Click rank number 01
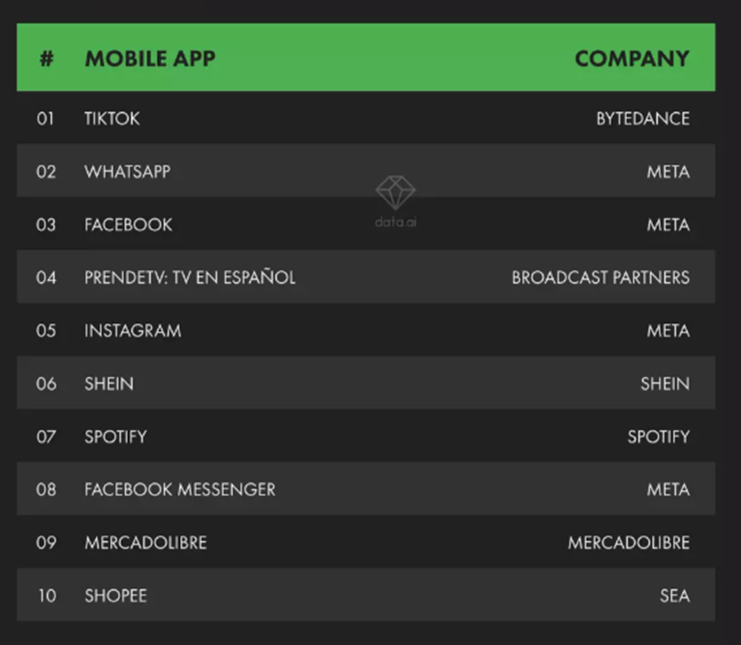The image size is (741, 645). (45, 119)
